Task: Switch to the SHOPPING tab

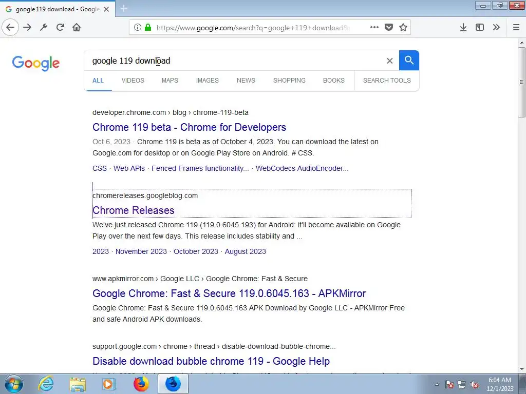Action: pos(289,81)
